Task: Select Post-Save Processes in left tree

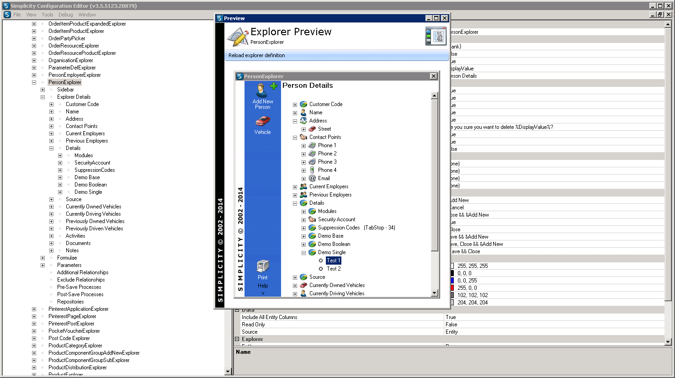Action: [x=80, y=294]
